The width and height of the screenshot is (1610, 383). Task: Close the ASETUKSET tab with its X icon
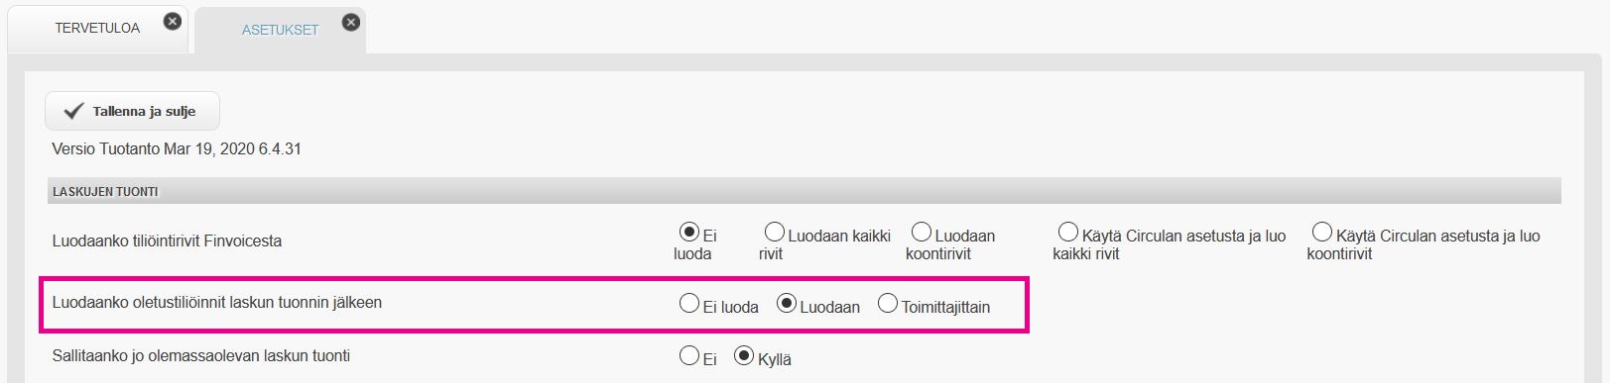pyautogui.click(x=351, y=22)
